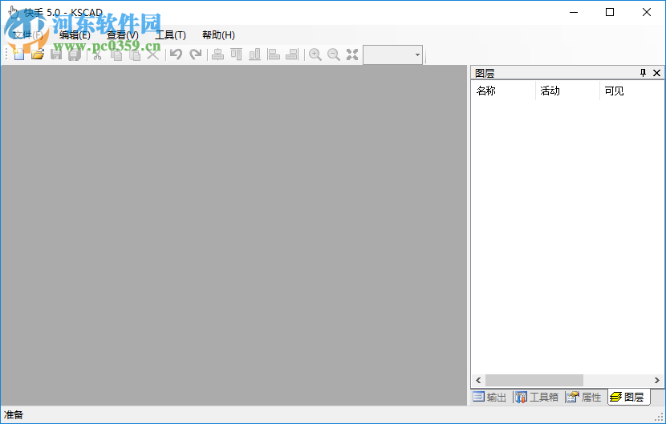
Task: Switch to the 工具箱 tab
Action: point(537,397)
